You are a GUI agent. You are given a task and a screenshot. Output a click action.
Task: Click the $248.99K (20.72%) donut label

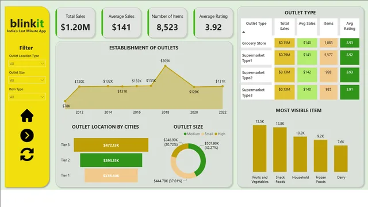171,142
